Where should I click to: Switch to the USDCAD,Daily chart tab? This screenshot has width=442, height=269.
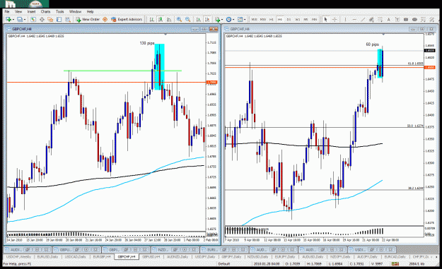tap(75, 256)
